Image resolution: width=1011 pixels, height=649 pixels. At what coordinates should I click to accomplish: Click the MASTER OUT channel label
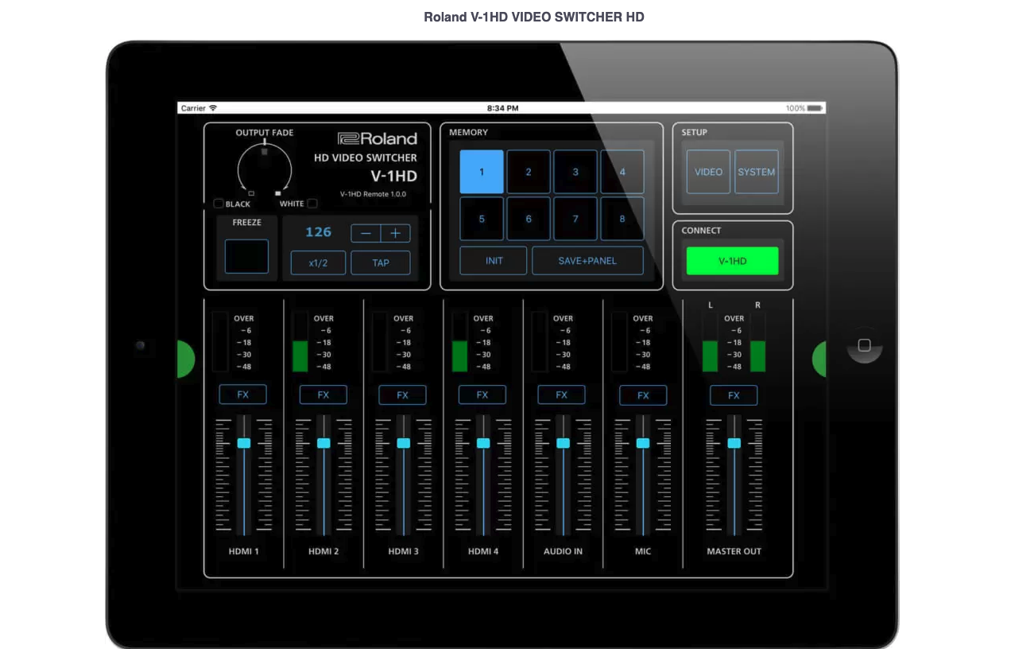tap(734, 551)
